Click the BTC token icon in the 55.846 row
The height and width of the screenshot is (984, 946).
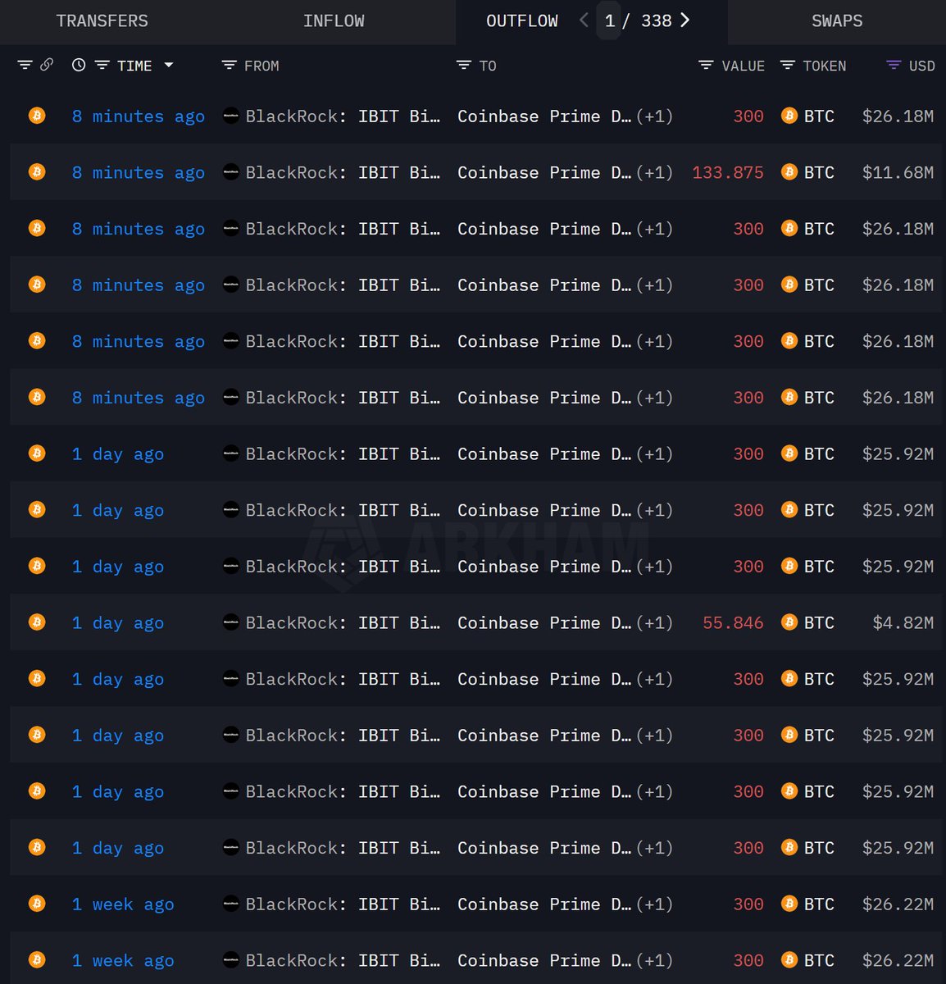coord(789,622)
